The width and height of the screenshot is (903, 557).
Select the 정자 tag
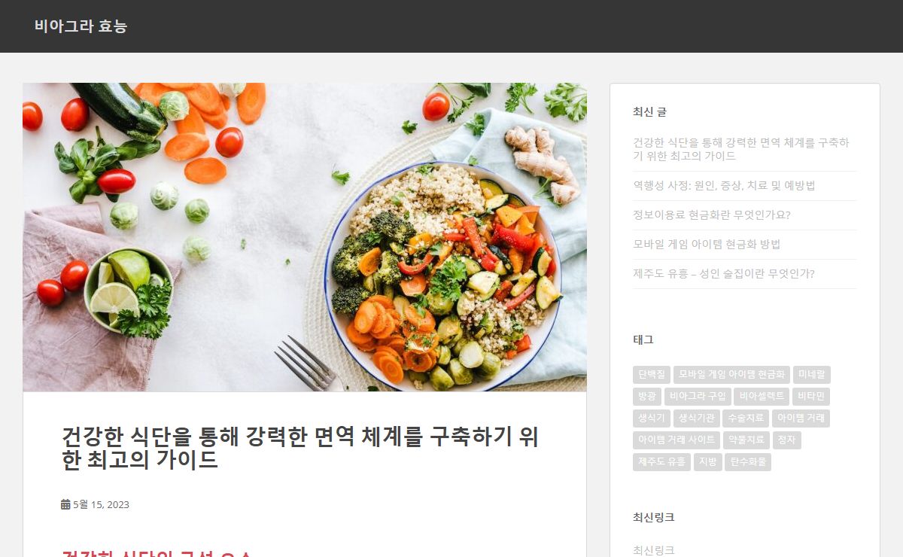[x=786, y=440]
